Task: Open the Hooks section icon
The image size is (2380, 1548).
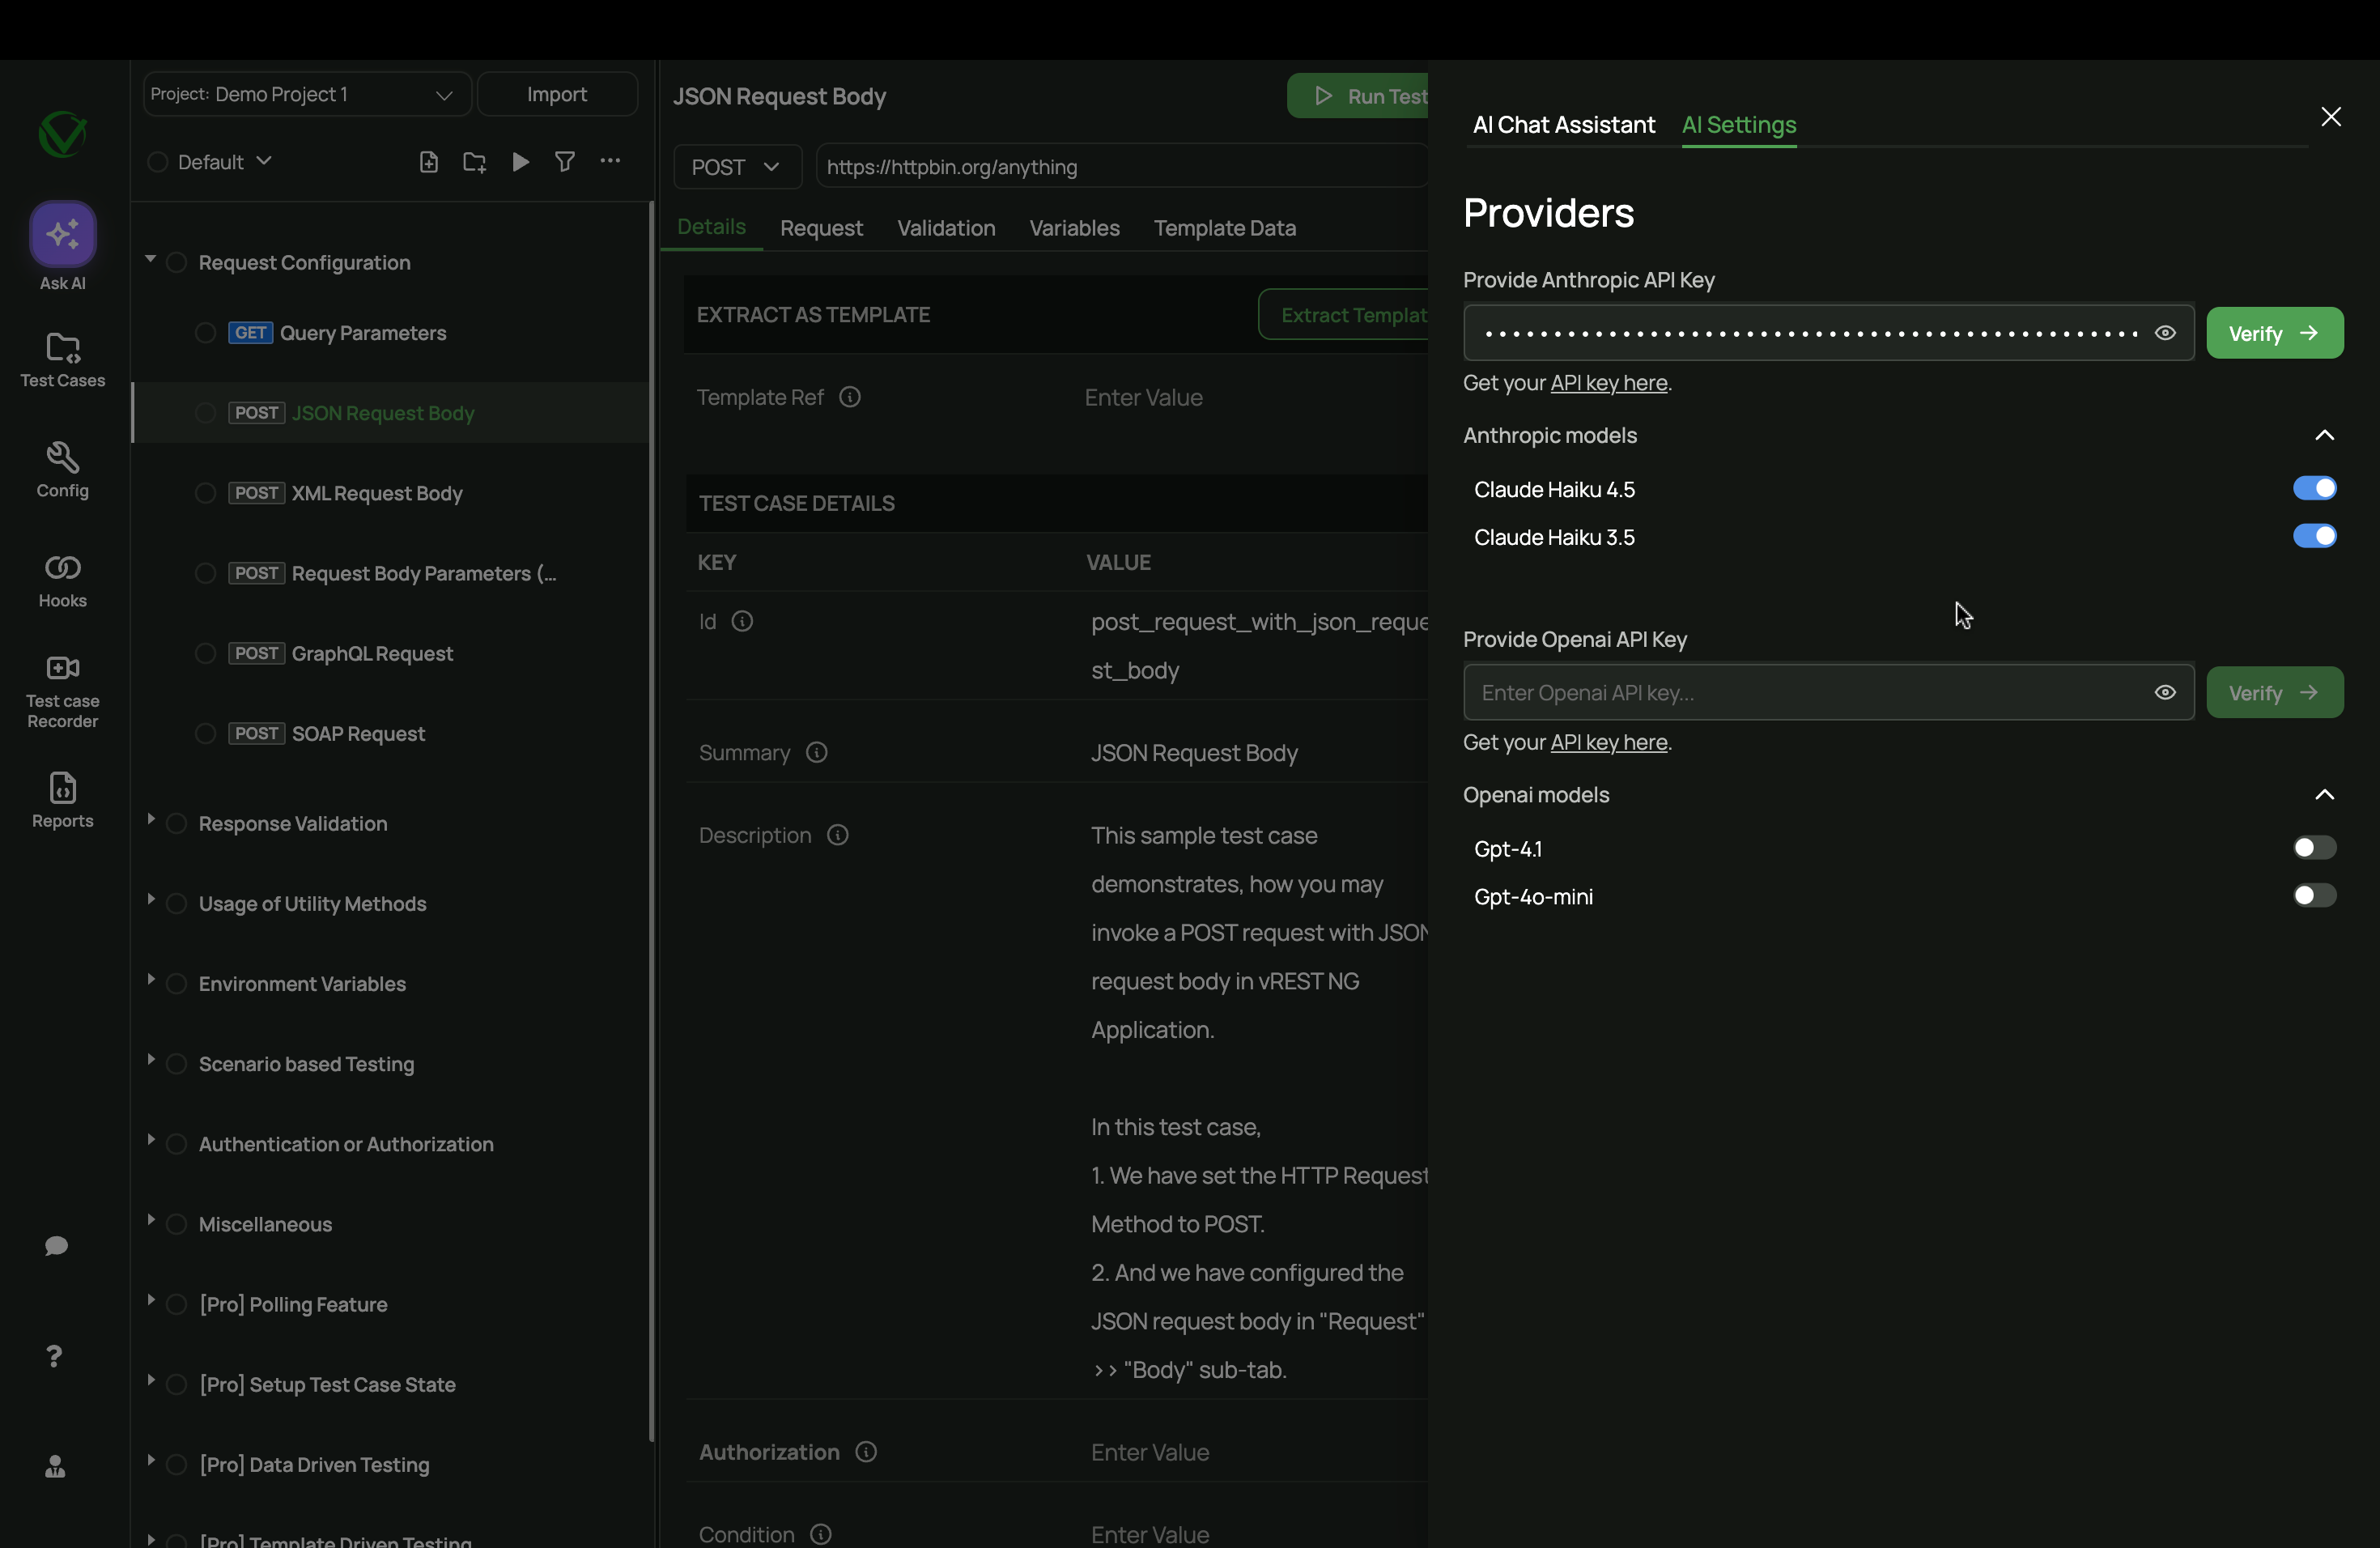Action: tap(62, 569)
